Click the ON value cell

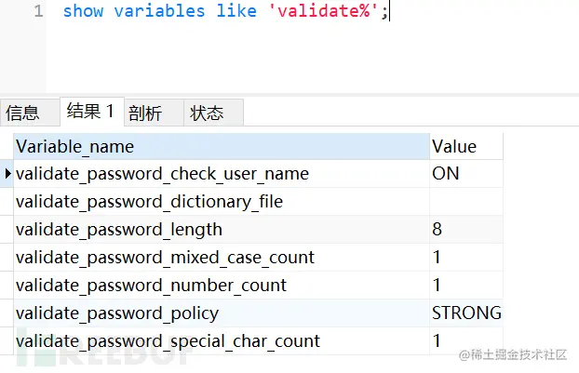click(x=466, y=174)
